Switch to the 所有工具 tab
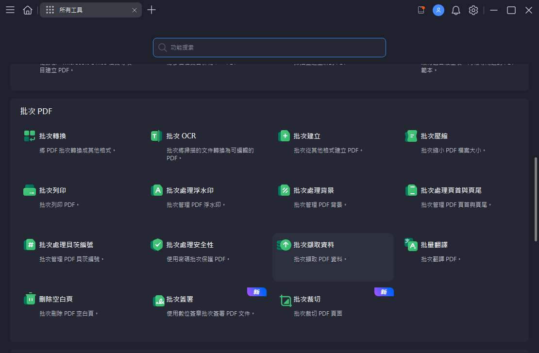The width and height of the screenshot is (539, 353). coord(90,10)
